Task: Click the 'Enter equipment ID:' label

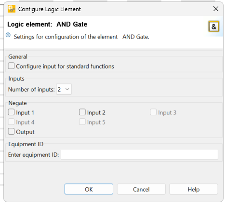Action: pyautogui.click(x=34, y=155)
